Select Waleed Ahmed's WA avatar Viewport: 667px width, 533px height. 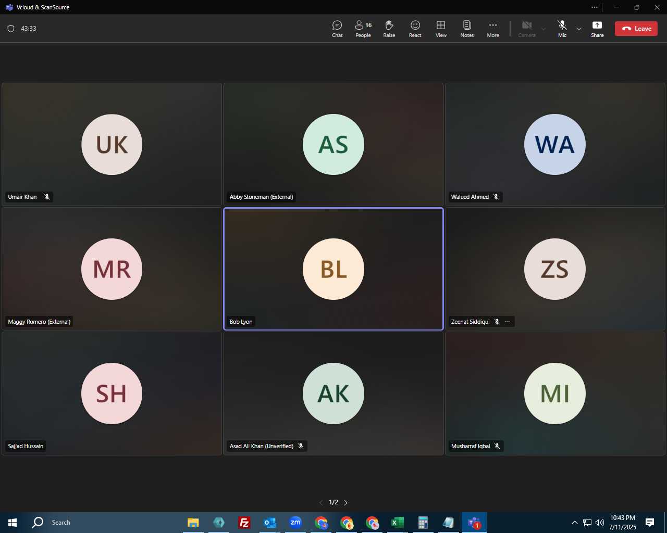pos(555,144)
